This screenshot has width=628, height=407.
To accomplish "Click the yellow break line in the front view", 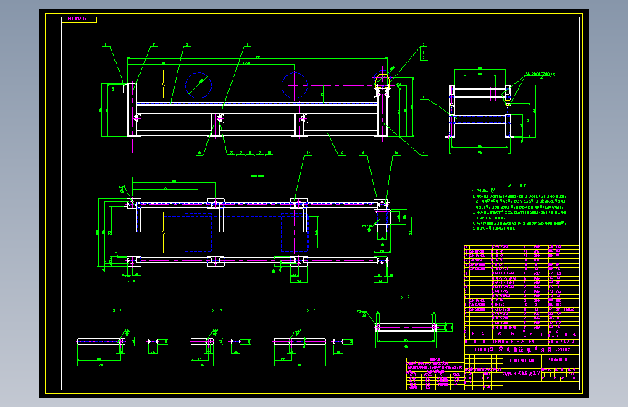I will tap(164, 85).
